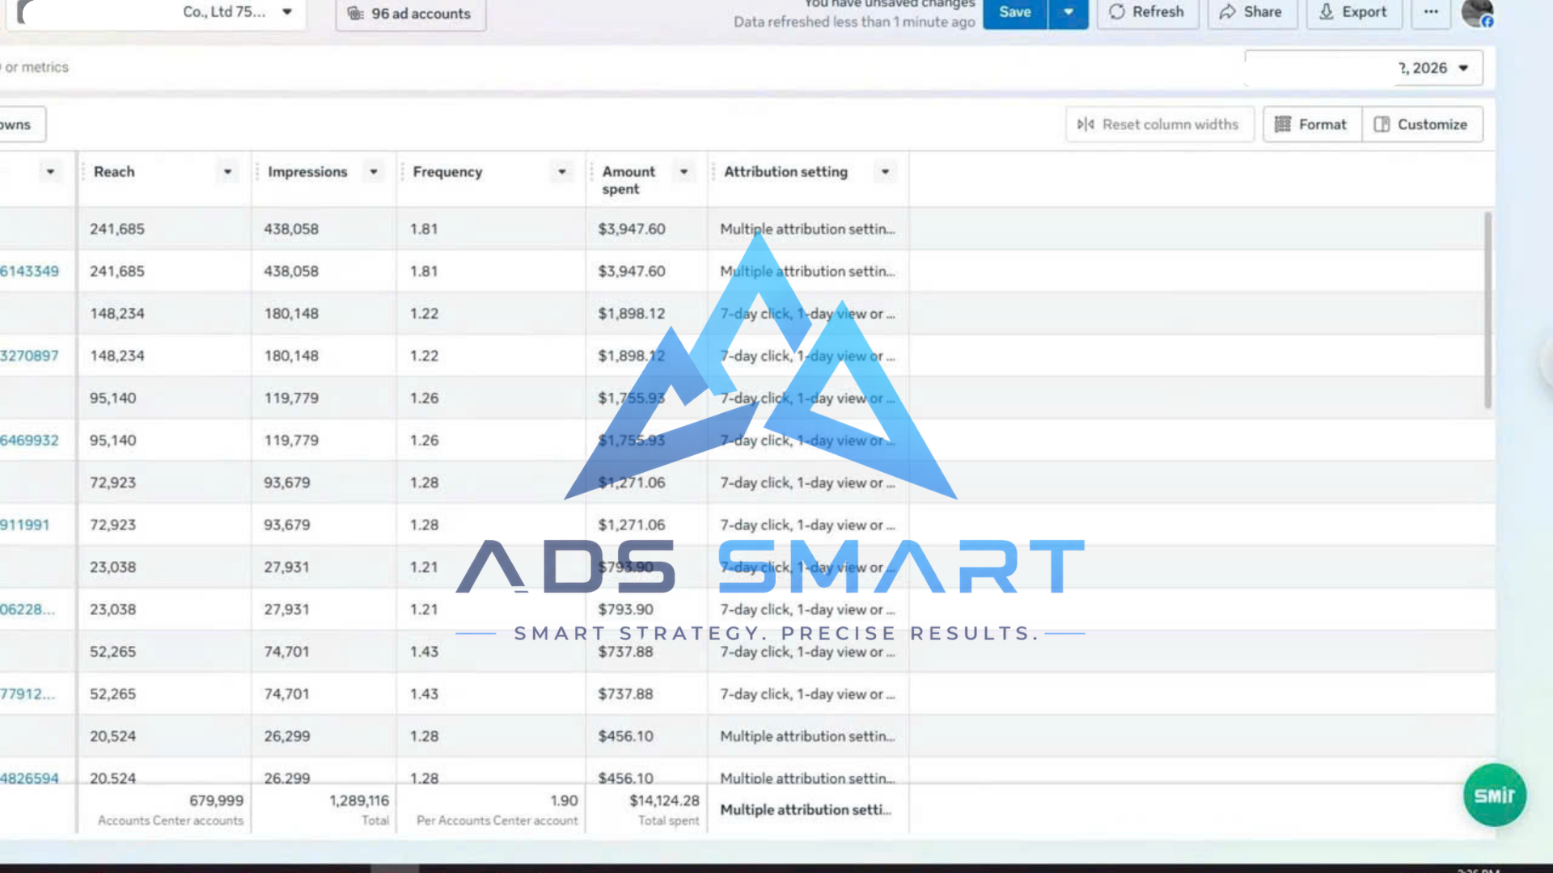Click the table vertical scrollbar

tap(1487, 310)
